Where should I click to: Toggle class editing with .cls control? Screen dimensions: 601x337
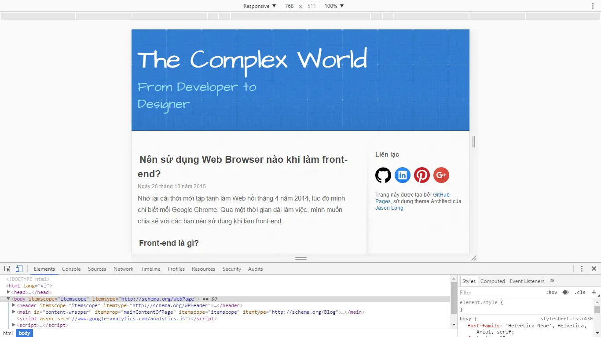tap(580, 292)
